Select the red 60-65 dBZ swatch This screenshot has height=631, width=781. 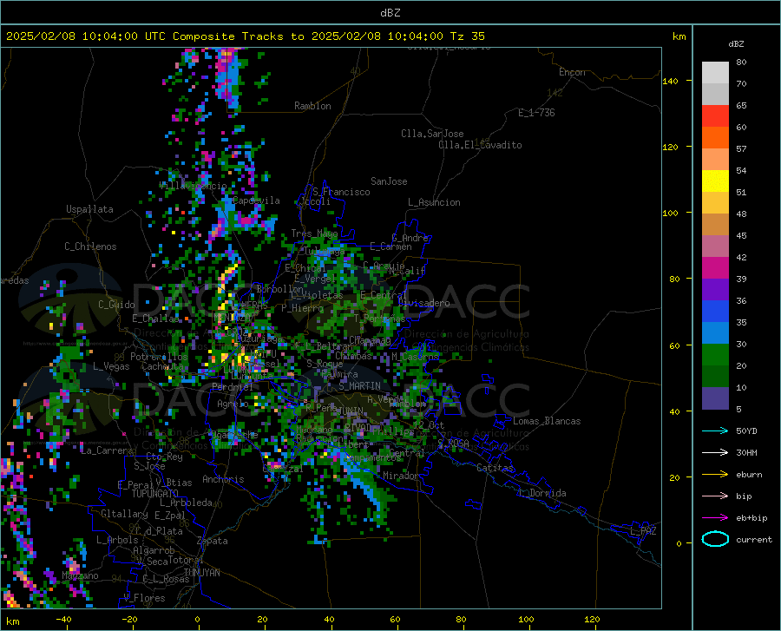pyautogui.click(x=715, y=116)
